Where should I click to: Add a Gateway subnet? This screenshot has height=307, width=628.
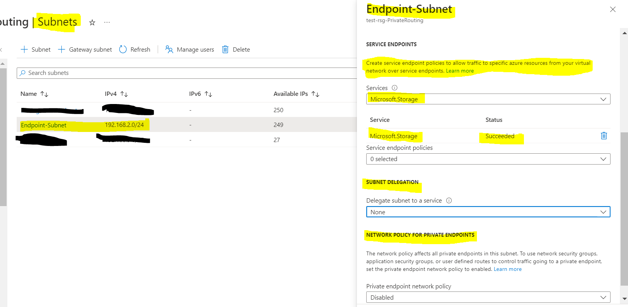(x=85, y=49)
